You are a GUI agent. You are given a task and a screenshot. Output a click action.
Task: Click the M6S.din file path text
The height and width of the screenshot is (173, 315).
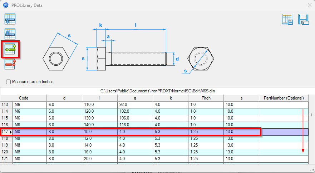tap(157, 91)
